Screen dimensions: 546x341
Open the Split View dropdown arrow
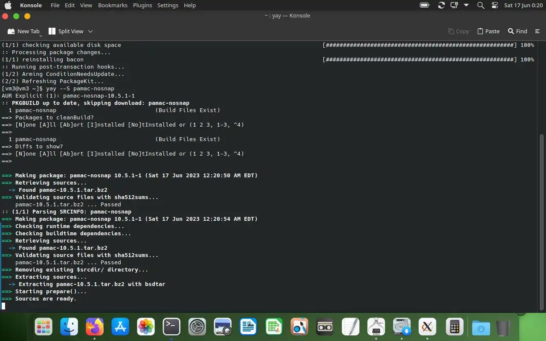(x=90, y=31)
